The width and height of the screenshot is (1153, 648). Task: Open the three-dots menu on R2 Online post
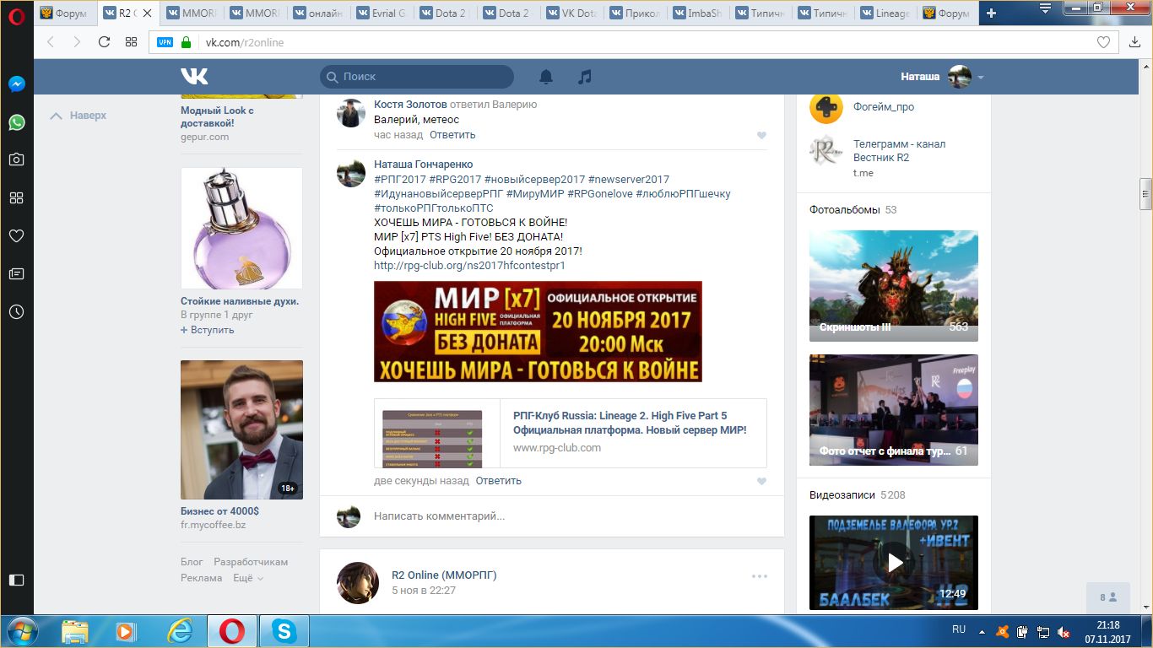point(760,576)
